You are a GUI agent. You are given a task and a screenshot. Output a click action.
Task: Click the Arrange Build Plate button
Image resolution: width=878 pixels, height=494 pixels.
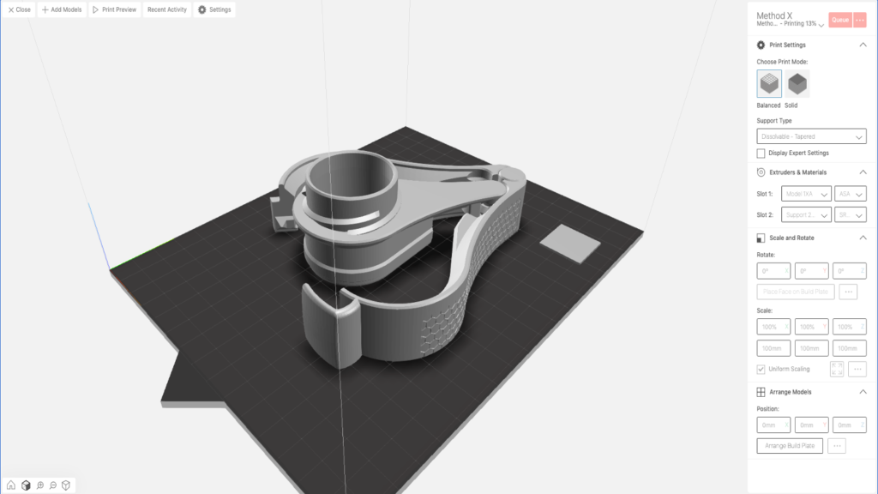point(789,445)
